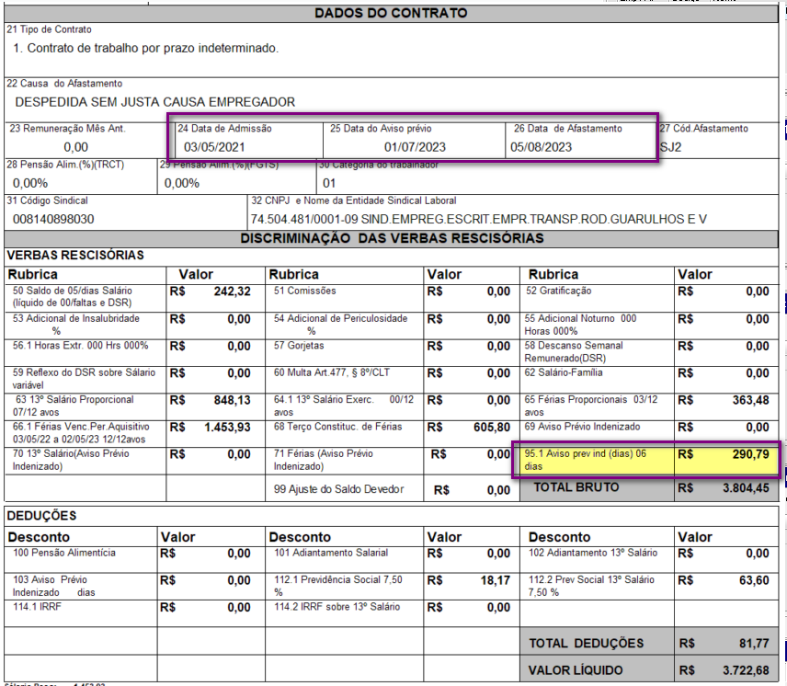Select the deduction value 18,17
The image size is (787, 686).
click(496, 580)
